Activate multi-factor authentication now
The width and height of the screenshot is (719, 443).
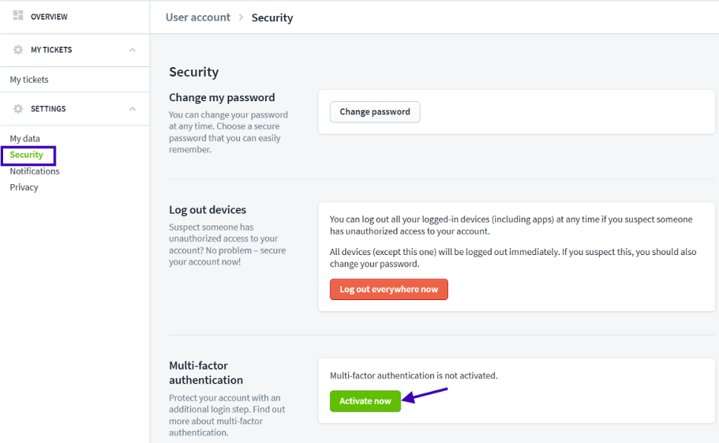[x=365, y=401]
